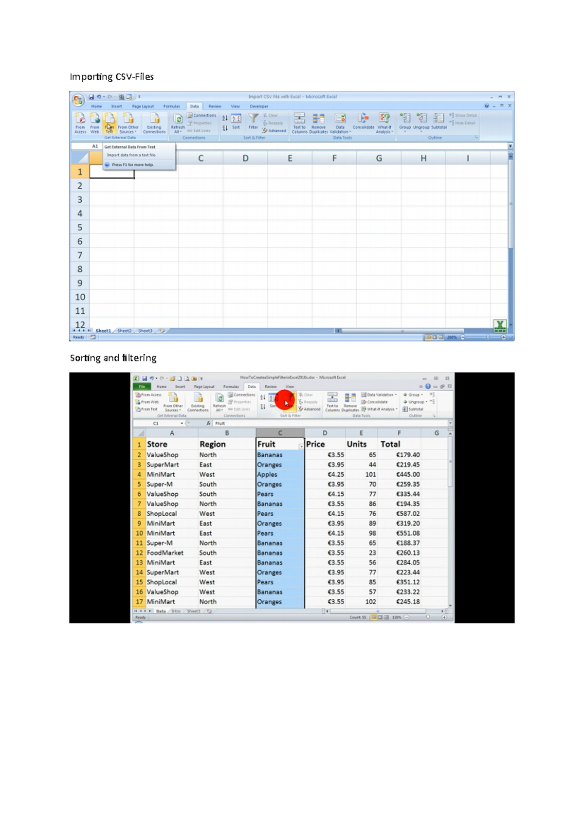Click column header F in Import CSV window
This screenshot has width=584, height=826.
[x=334, y=158]
